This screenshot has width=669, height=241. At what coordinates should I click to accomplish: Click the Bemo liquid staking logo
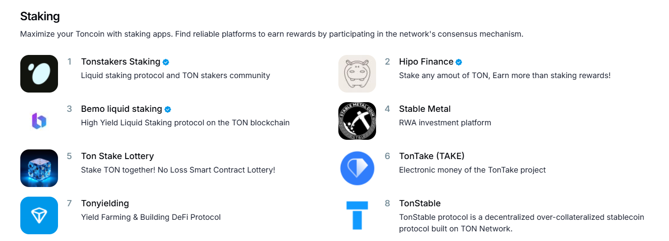point(39,121)
